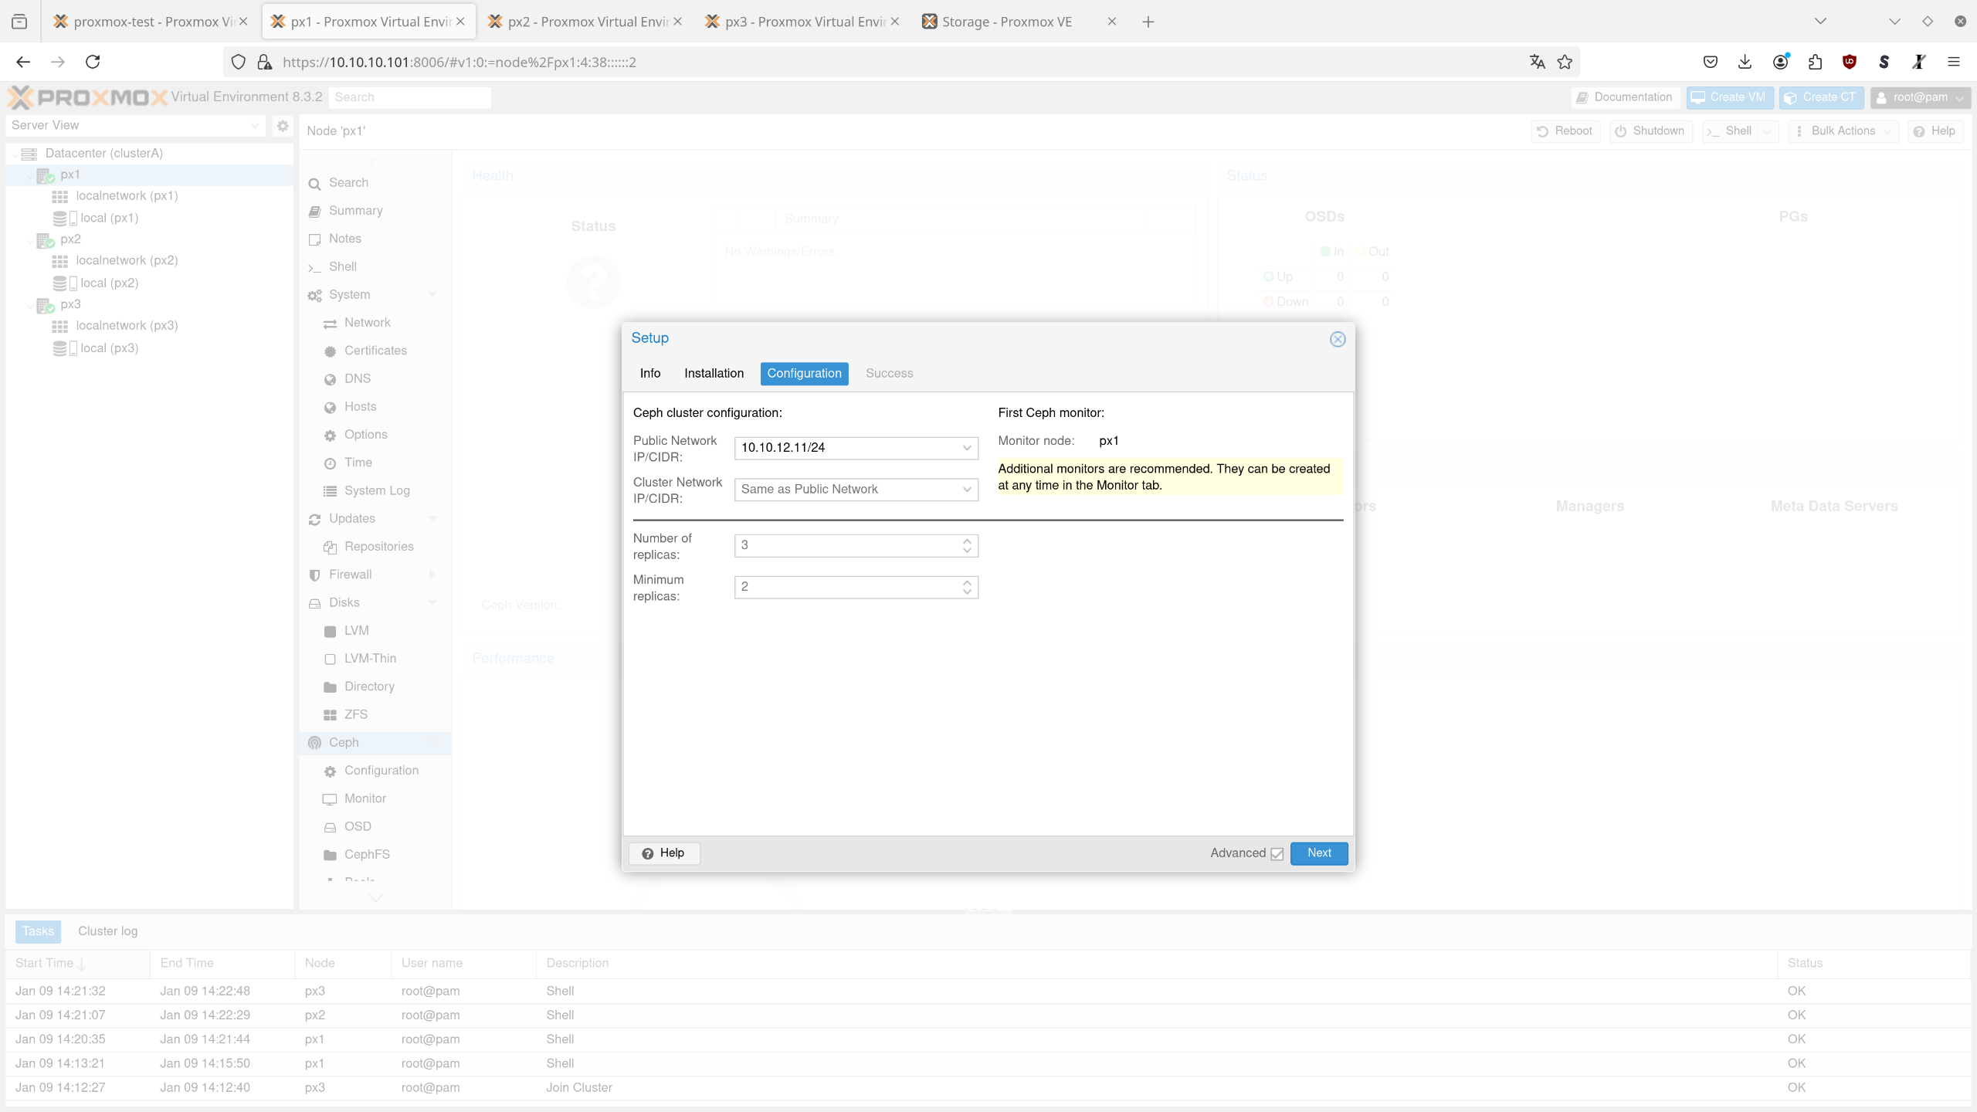Click Create CT button
This screenshot has width=1977, height=1112.
click(x=1821, y=97)
